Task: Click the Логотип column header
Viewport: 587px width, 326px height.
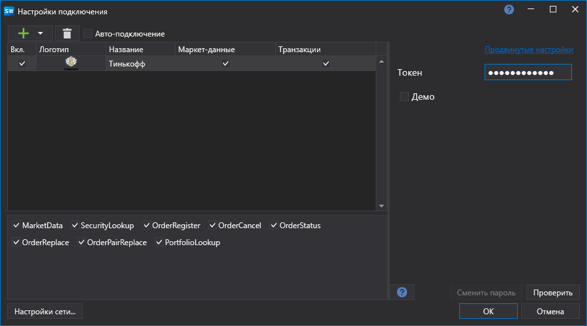Action: tap(70, 50)
